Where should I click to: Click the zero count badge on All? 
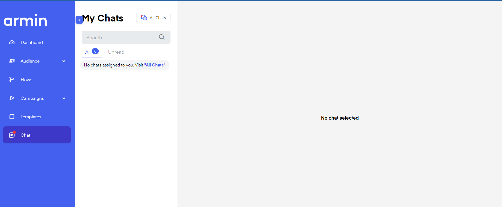coord(95,51)
